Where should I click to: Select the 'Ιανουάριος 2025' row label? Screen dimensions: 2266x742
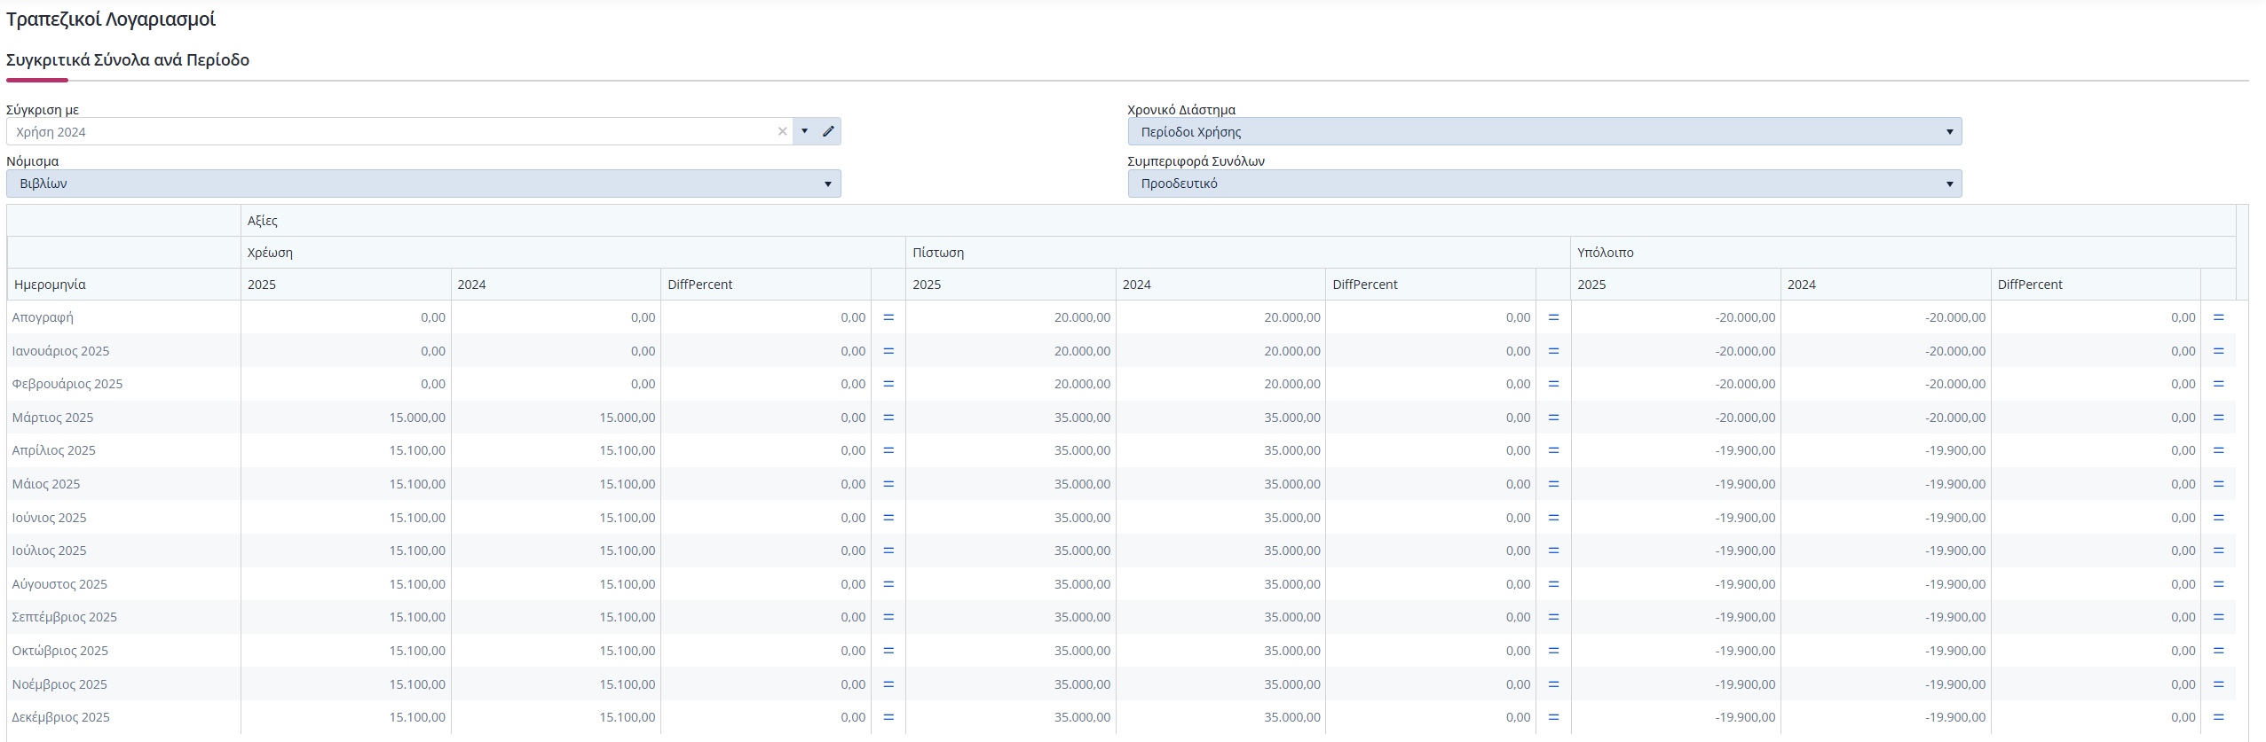pos(60,351)
